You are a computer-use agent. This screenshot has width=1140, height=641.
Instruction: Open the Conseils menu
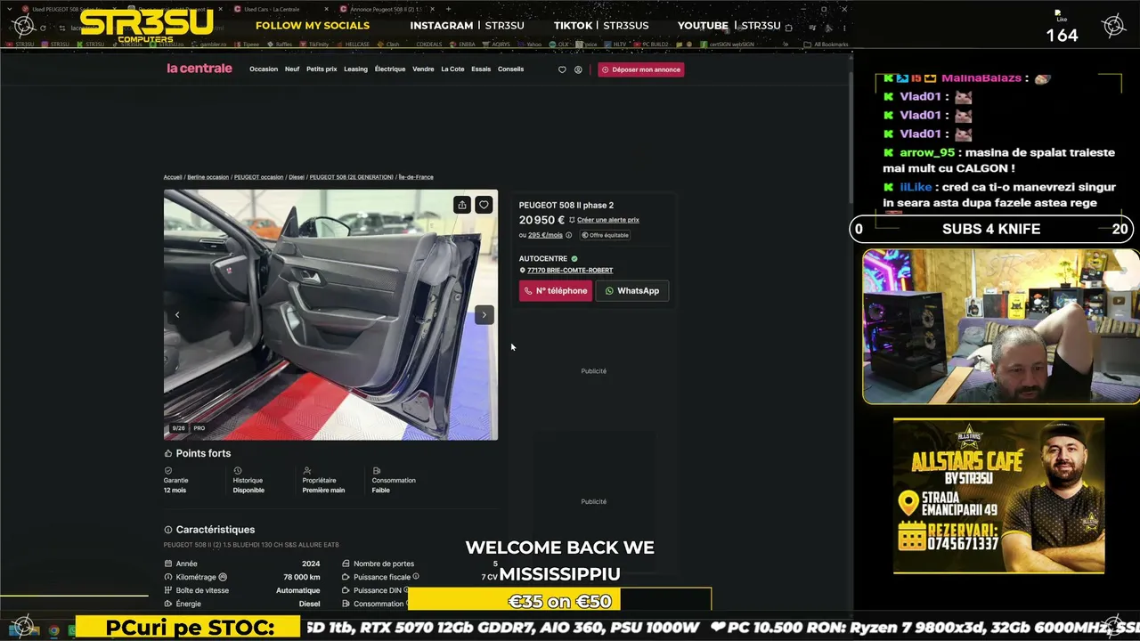(510, 69)
